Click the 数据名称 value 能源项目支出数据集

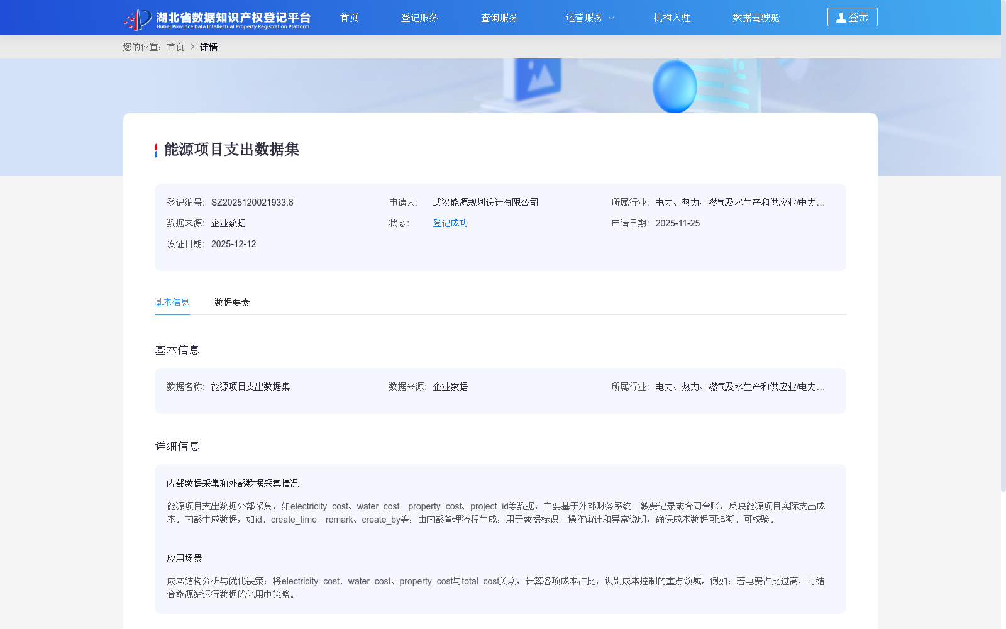(250, 387)
